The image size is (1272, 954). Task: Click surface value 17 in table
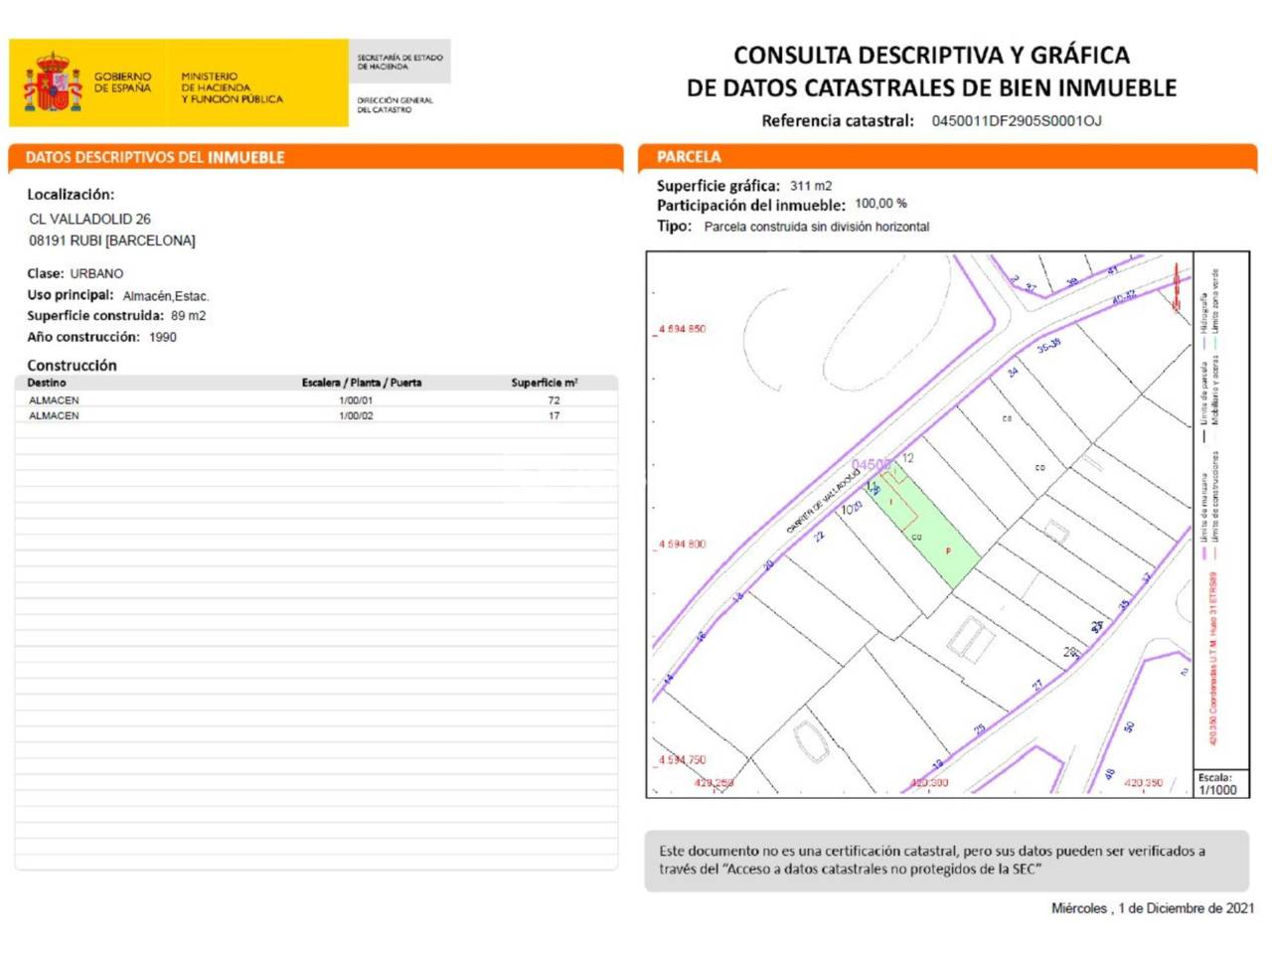pyautogui.click(x=554, y=415)
